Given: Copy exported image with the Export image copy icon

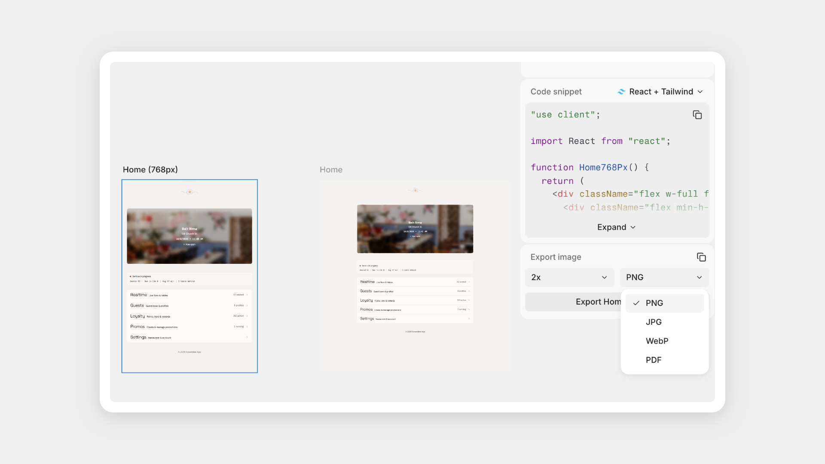Looking at the screenshot, I should (x=701, y=257).
